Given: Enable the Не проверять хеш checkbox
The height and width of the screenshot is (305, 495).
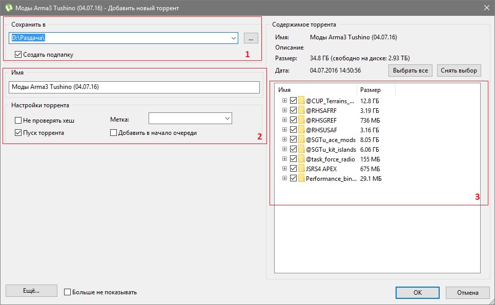Looking at the screenshot, I should tap(18, 120).
